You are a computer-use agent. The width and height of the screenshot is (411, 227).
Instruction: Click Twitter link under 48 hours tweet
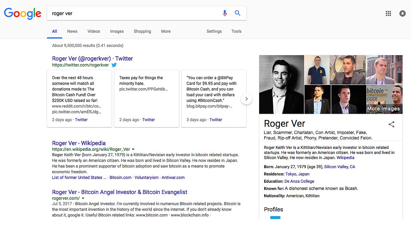pos(81,120)
